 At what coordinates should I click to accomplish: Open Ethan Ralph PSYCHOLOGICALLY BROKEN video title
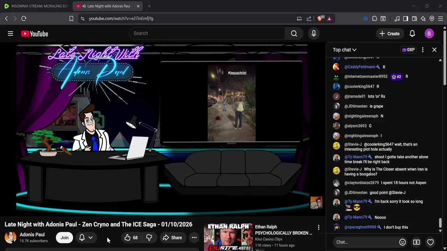[284, 230]
